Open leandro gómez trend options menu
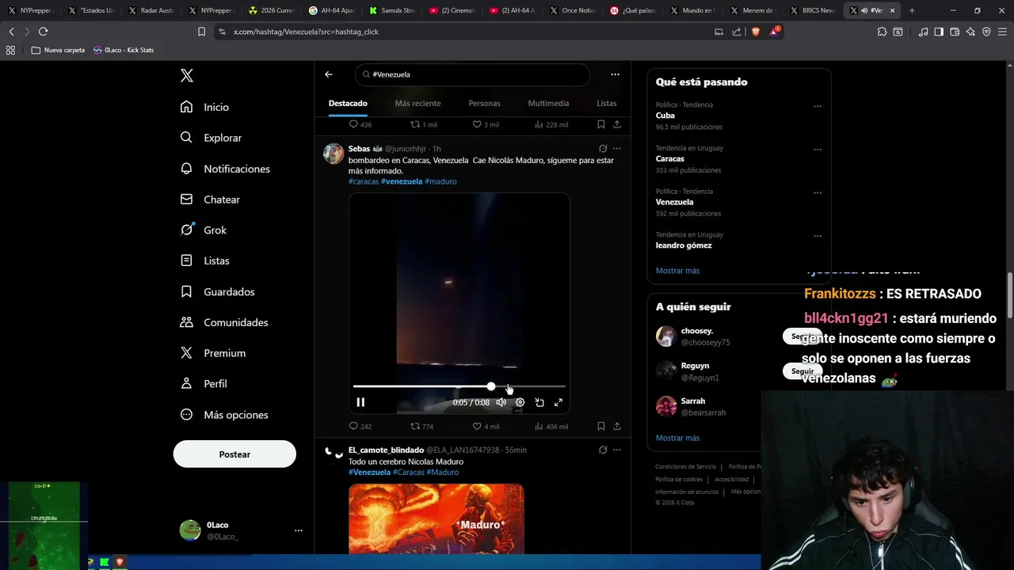 tap(818, 236)
